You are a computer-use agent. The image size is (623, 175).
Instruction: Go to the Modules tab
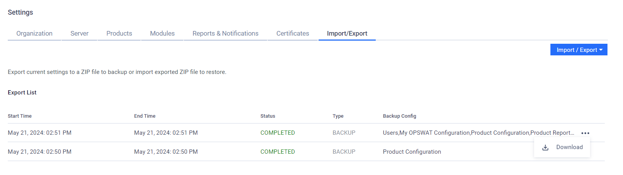[x=162, y=33]
